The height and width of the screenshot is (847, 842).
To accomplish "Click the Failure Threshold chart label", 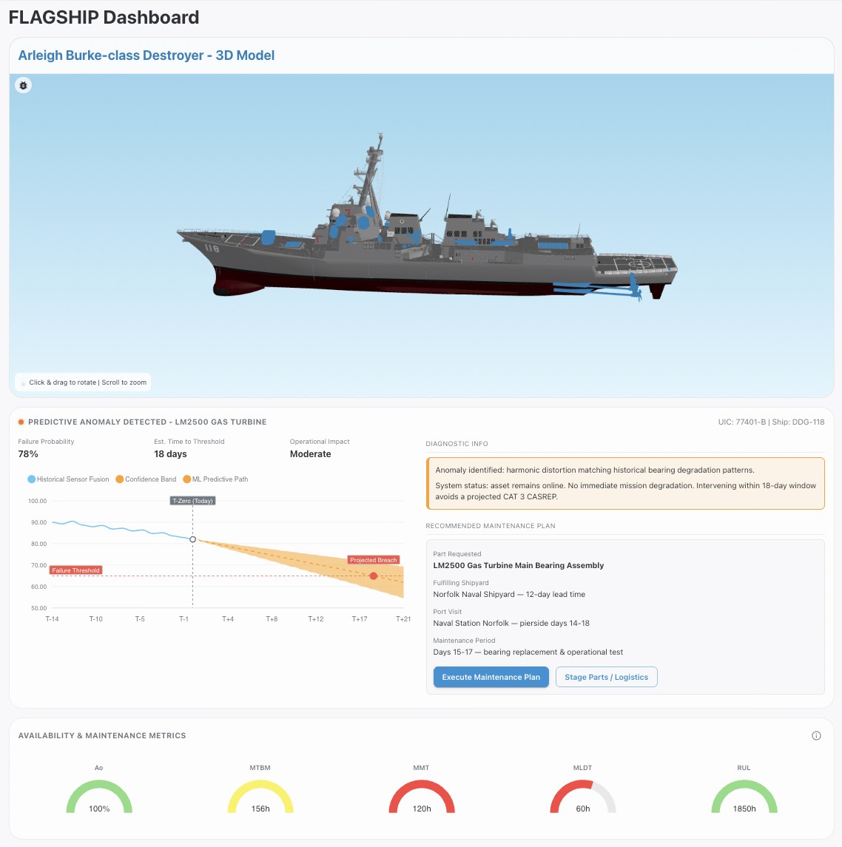I will 75,570.
